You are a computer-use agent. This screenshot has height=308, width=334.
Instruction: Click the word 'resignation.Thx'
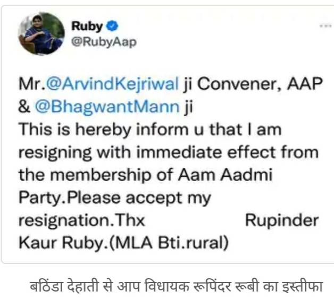81,220
